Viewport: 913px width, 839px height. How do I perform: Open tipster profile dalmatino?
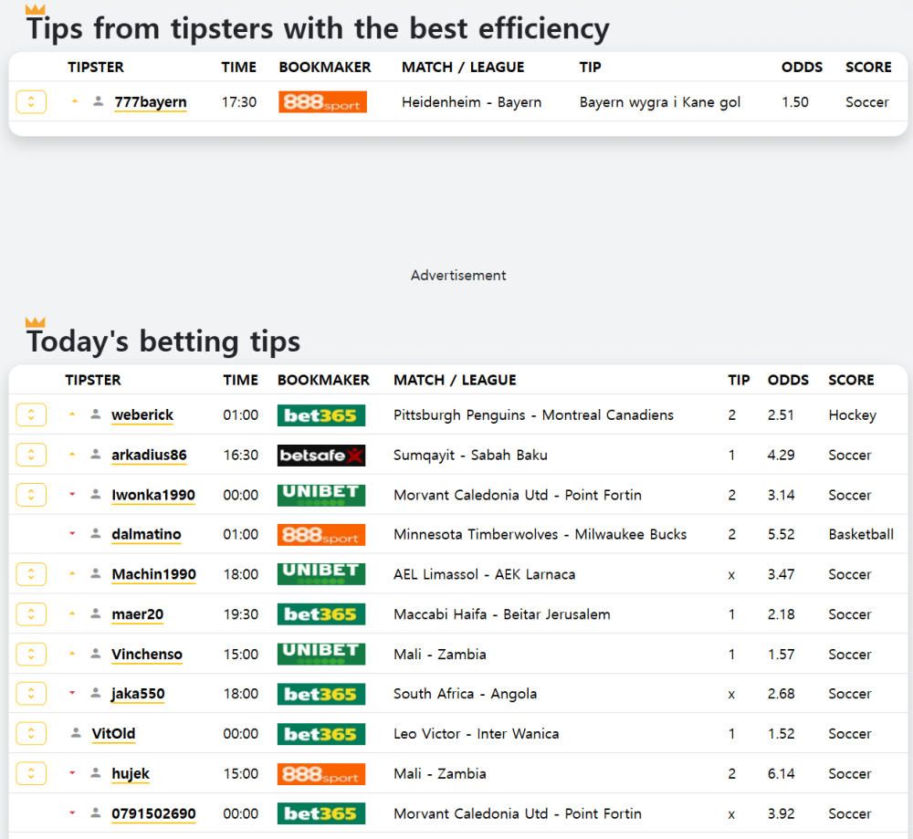[146, 534]
